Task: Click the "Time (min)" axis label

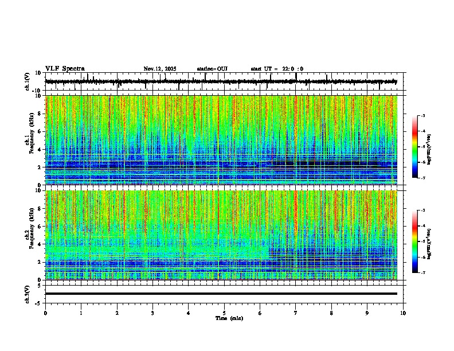Action: (x=229, y=318)
